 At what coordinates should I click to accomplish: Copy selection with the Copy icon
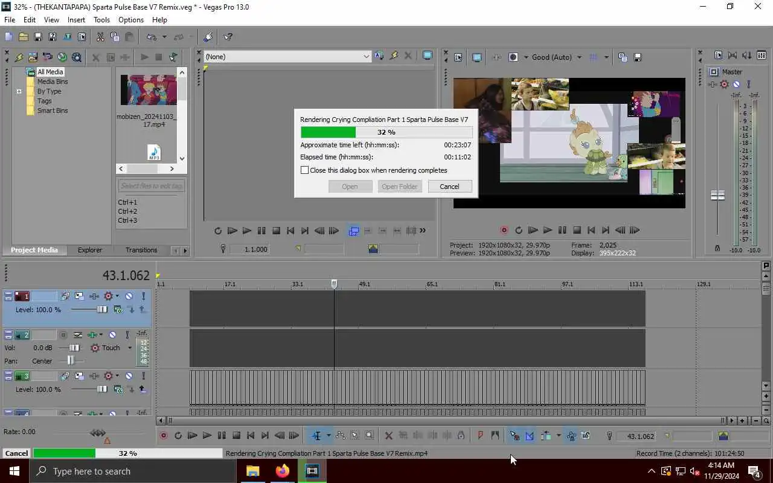115,37
